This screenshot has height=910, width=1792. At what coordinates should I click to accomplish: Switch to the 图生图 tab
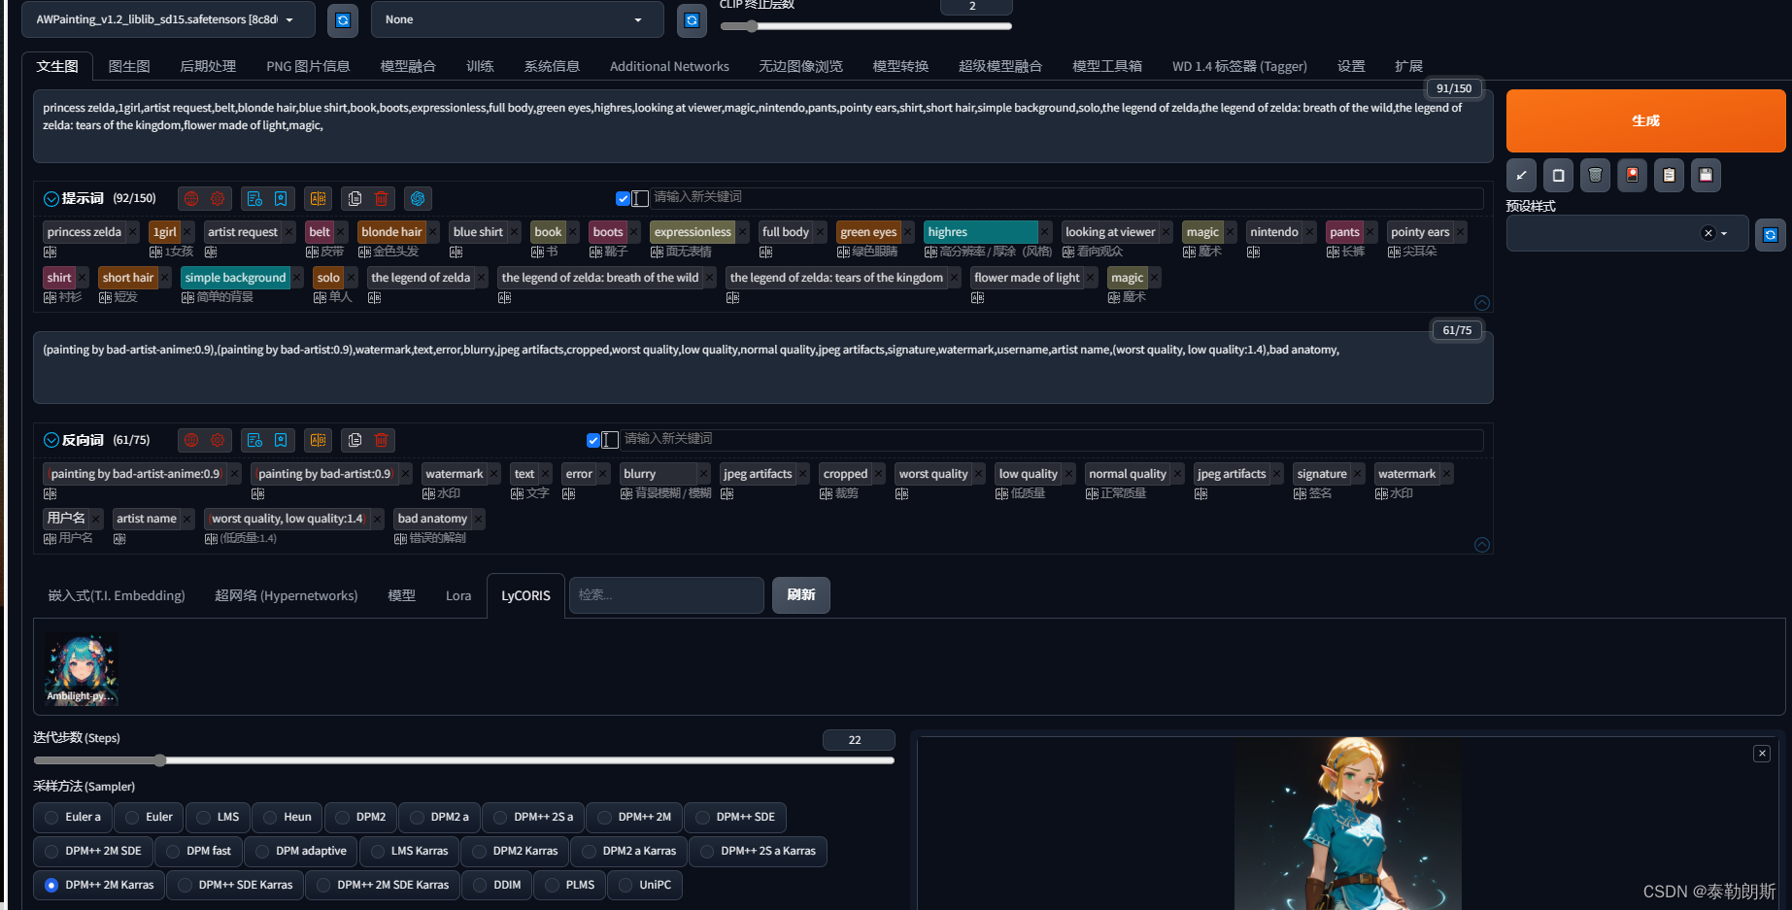click(x=129, y=67)
